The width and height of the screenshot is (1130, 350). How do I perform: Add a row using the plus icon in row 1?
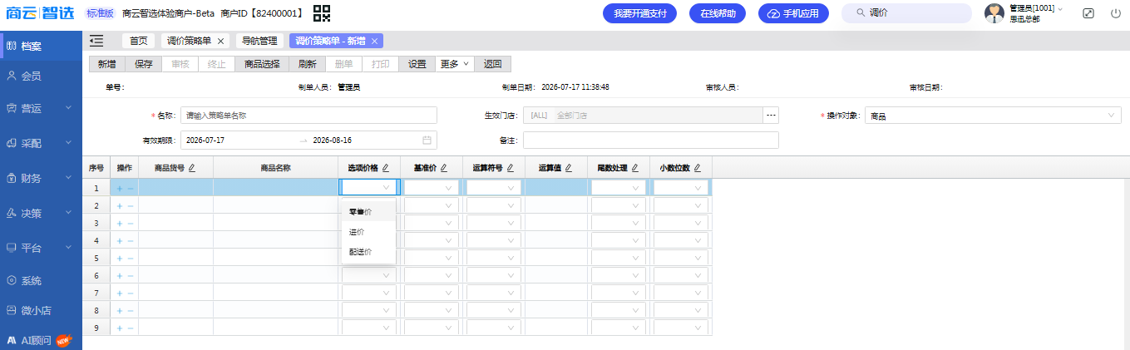coord(120,188)
